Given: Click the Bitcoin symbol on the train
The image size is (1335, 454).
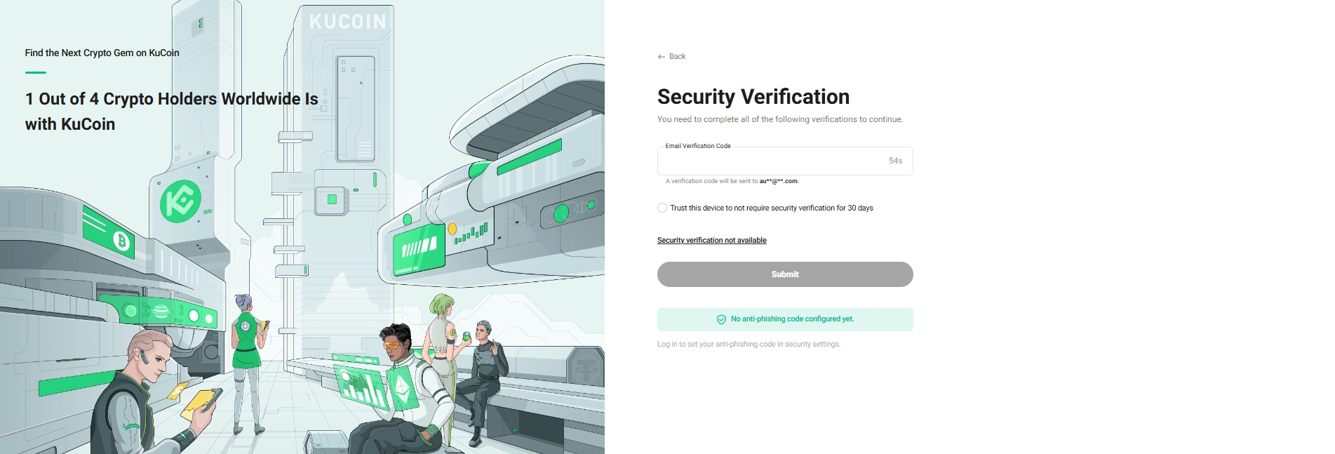Looking at the screenshot, I should 122,241.
